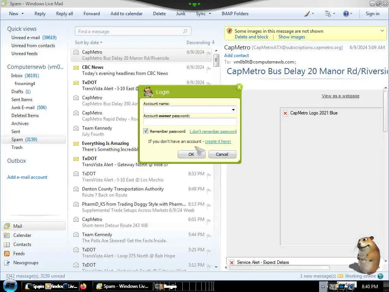Open Sort by date dropdown

(x=89, y=43)
